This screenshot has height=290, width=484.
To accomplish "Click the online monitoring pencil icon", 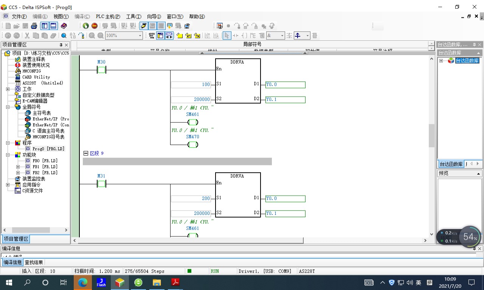I will click(144, 26).
